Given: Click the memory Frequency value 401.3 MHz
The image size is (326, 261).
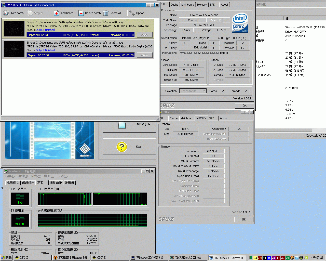Looking at the screenshot, I should click(213, 151).
